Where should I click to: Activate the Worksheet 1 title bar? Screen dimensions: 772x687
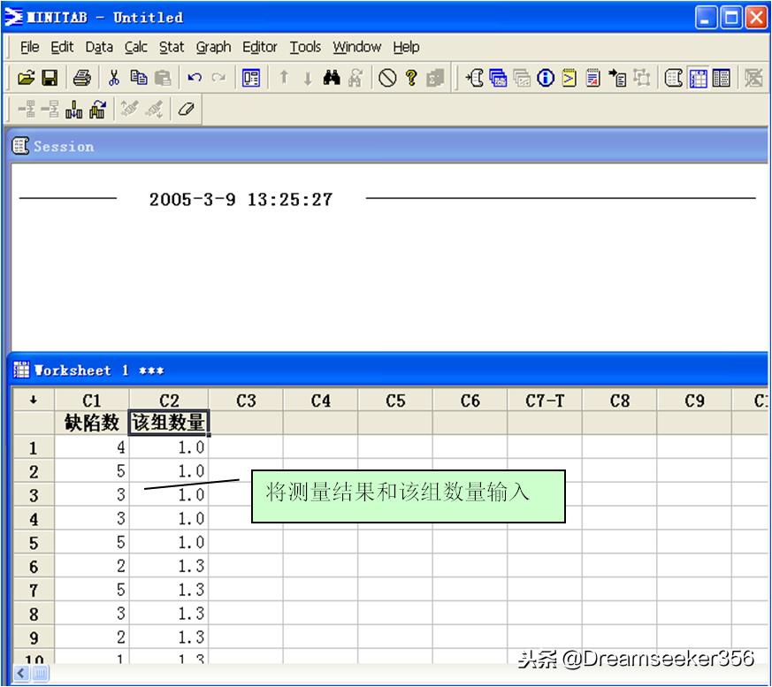(389, 370)
